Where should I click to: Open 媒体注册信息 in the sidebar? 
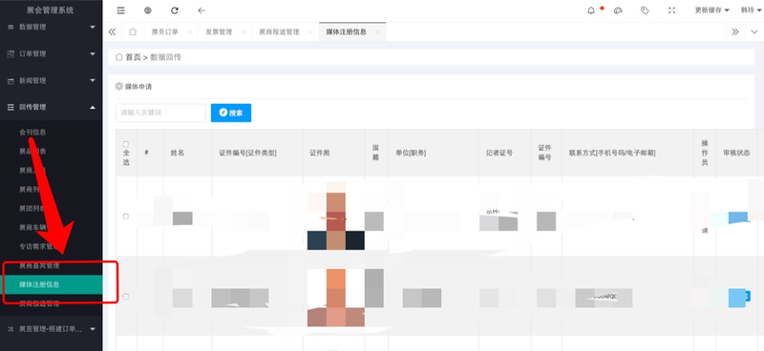(x=52, y=284)
